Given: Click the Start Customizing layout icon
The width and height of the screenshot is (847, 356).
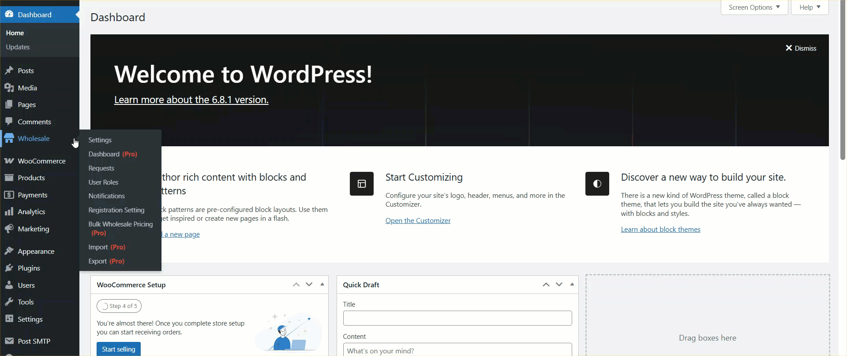Looking at the screenshot, I should (x=362, y=184).
